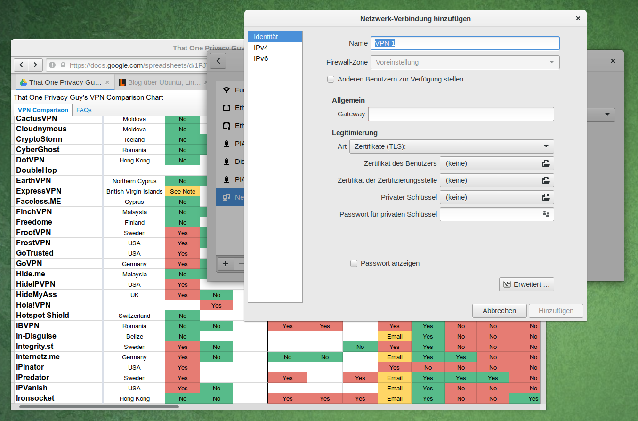Open the Erweitert advanced settings
638x421 pixels.
526,284
